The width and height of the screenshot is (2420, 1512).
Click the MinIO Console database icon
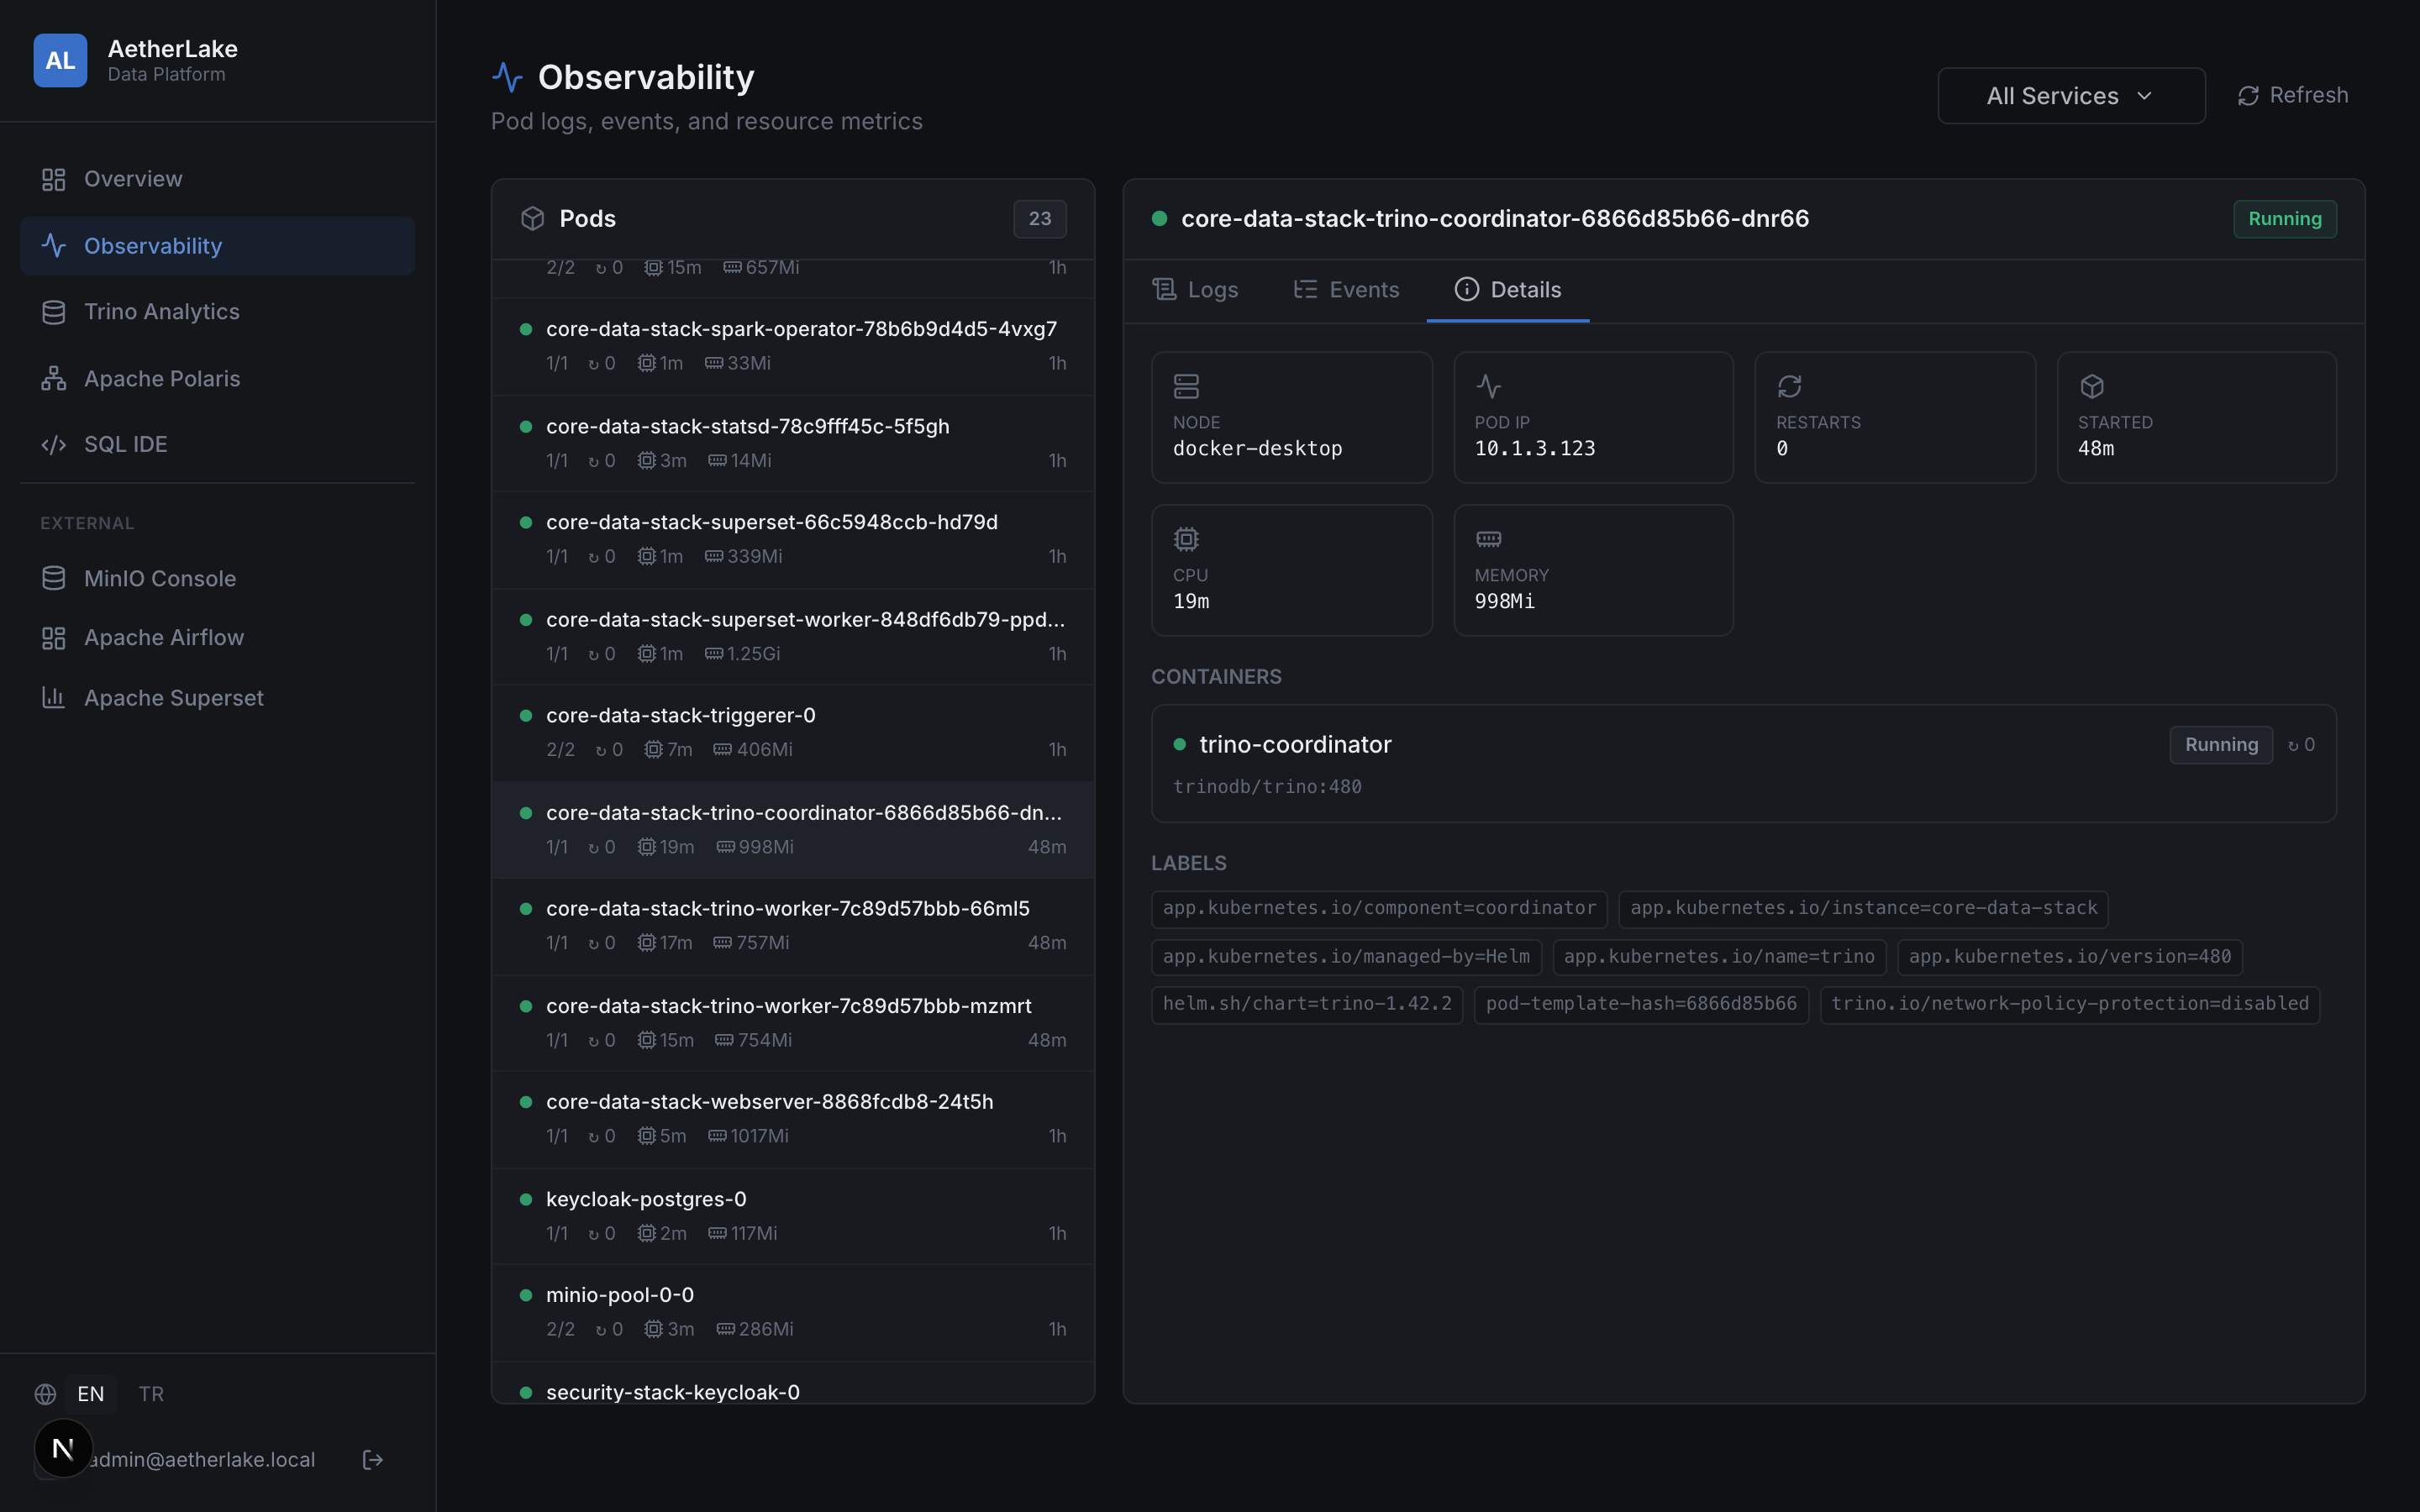pos(54,578)
